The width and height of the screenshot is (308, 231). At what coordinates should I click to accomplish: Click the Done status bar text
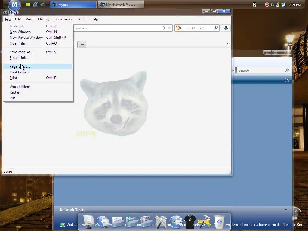click(x=8, y=171)
